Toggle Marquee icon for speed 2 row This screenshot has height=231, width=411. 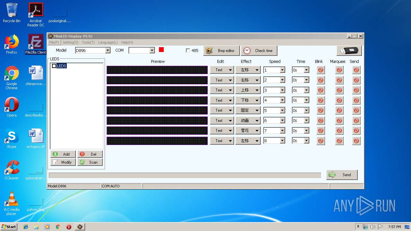(339, 80)
